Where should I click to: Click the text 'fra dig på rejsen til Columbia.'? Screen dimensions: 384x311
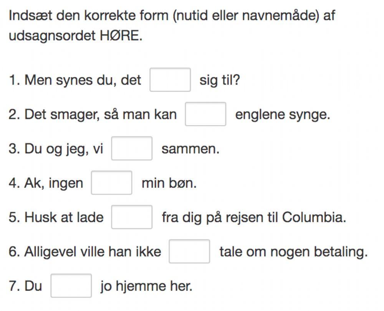click(253, 218)
